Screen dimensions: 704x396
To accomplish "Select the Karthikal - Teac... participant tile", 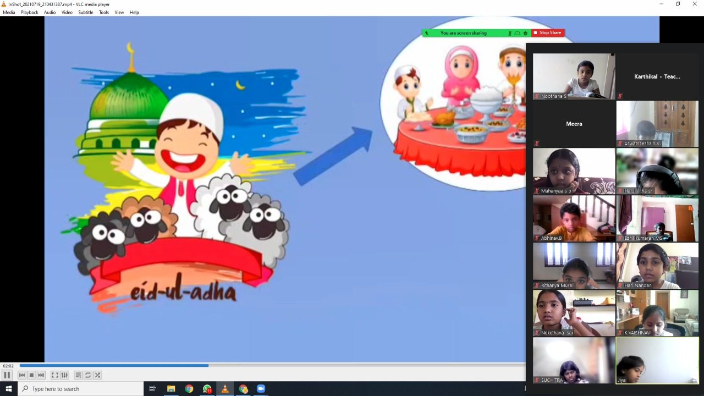I will (x=657, y=76).
